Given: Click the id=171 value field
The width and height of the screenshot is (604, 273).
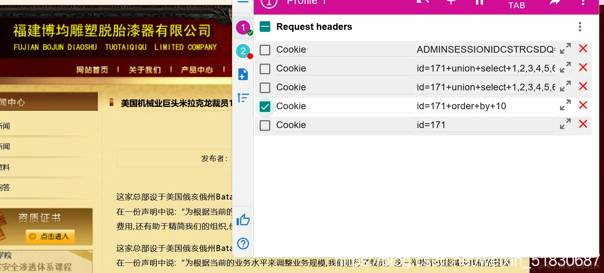Looking at the screenshot, I should coord(486,125).
